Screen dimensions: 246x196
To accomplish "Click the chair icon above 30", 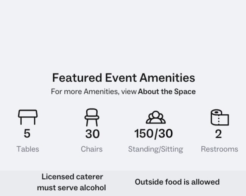I will [92, 117].
